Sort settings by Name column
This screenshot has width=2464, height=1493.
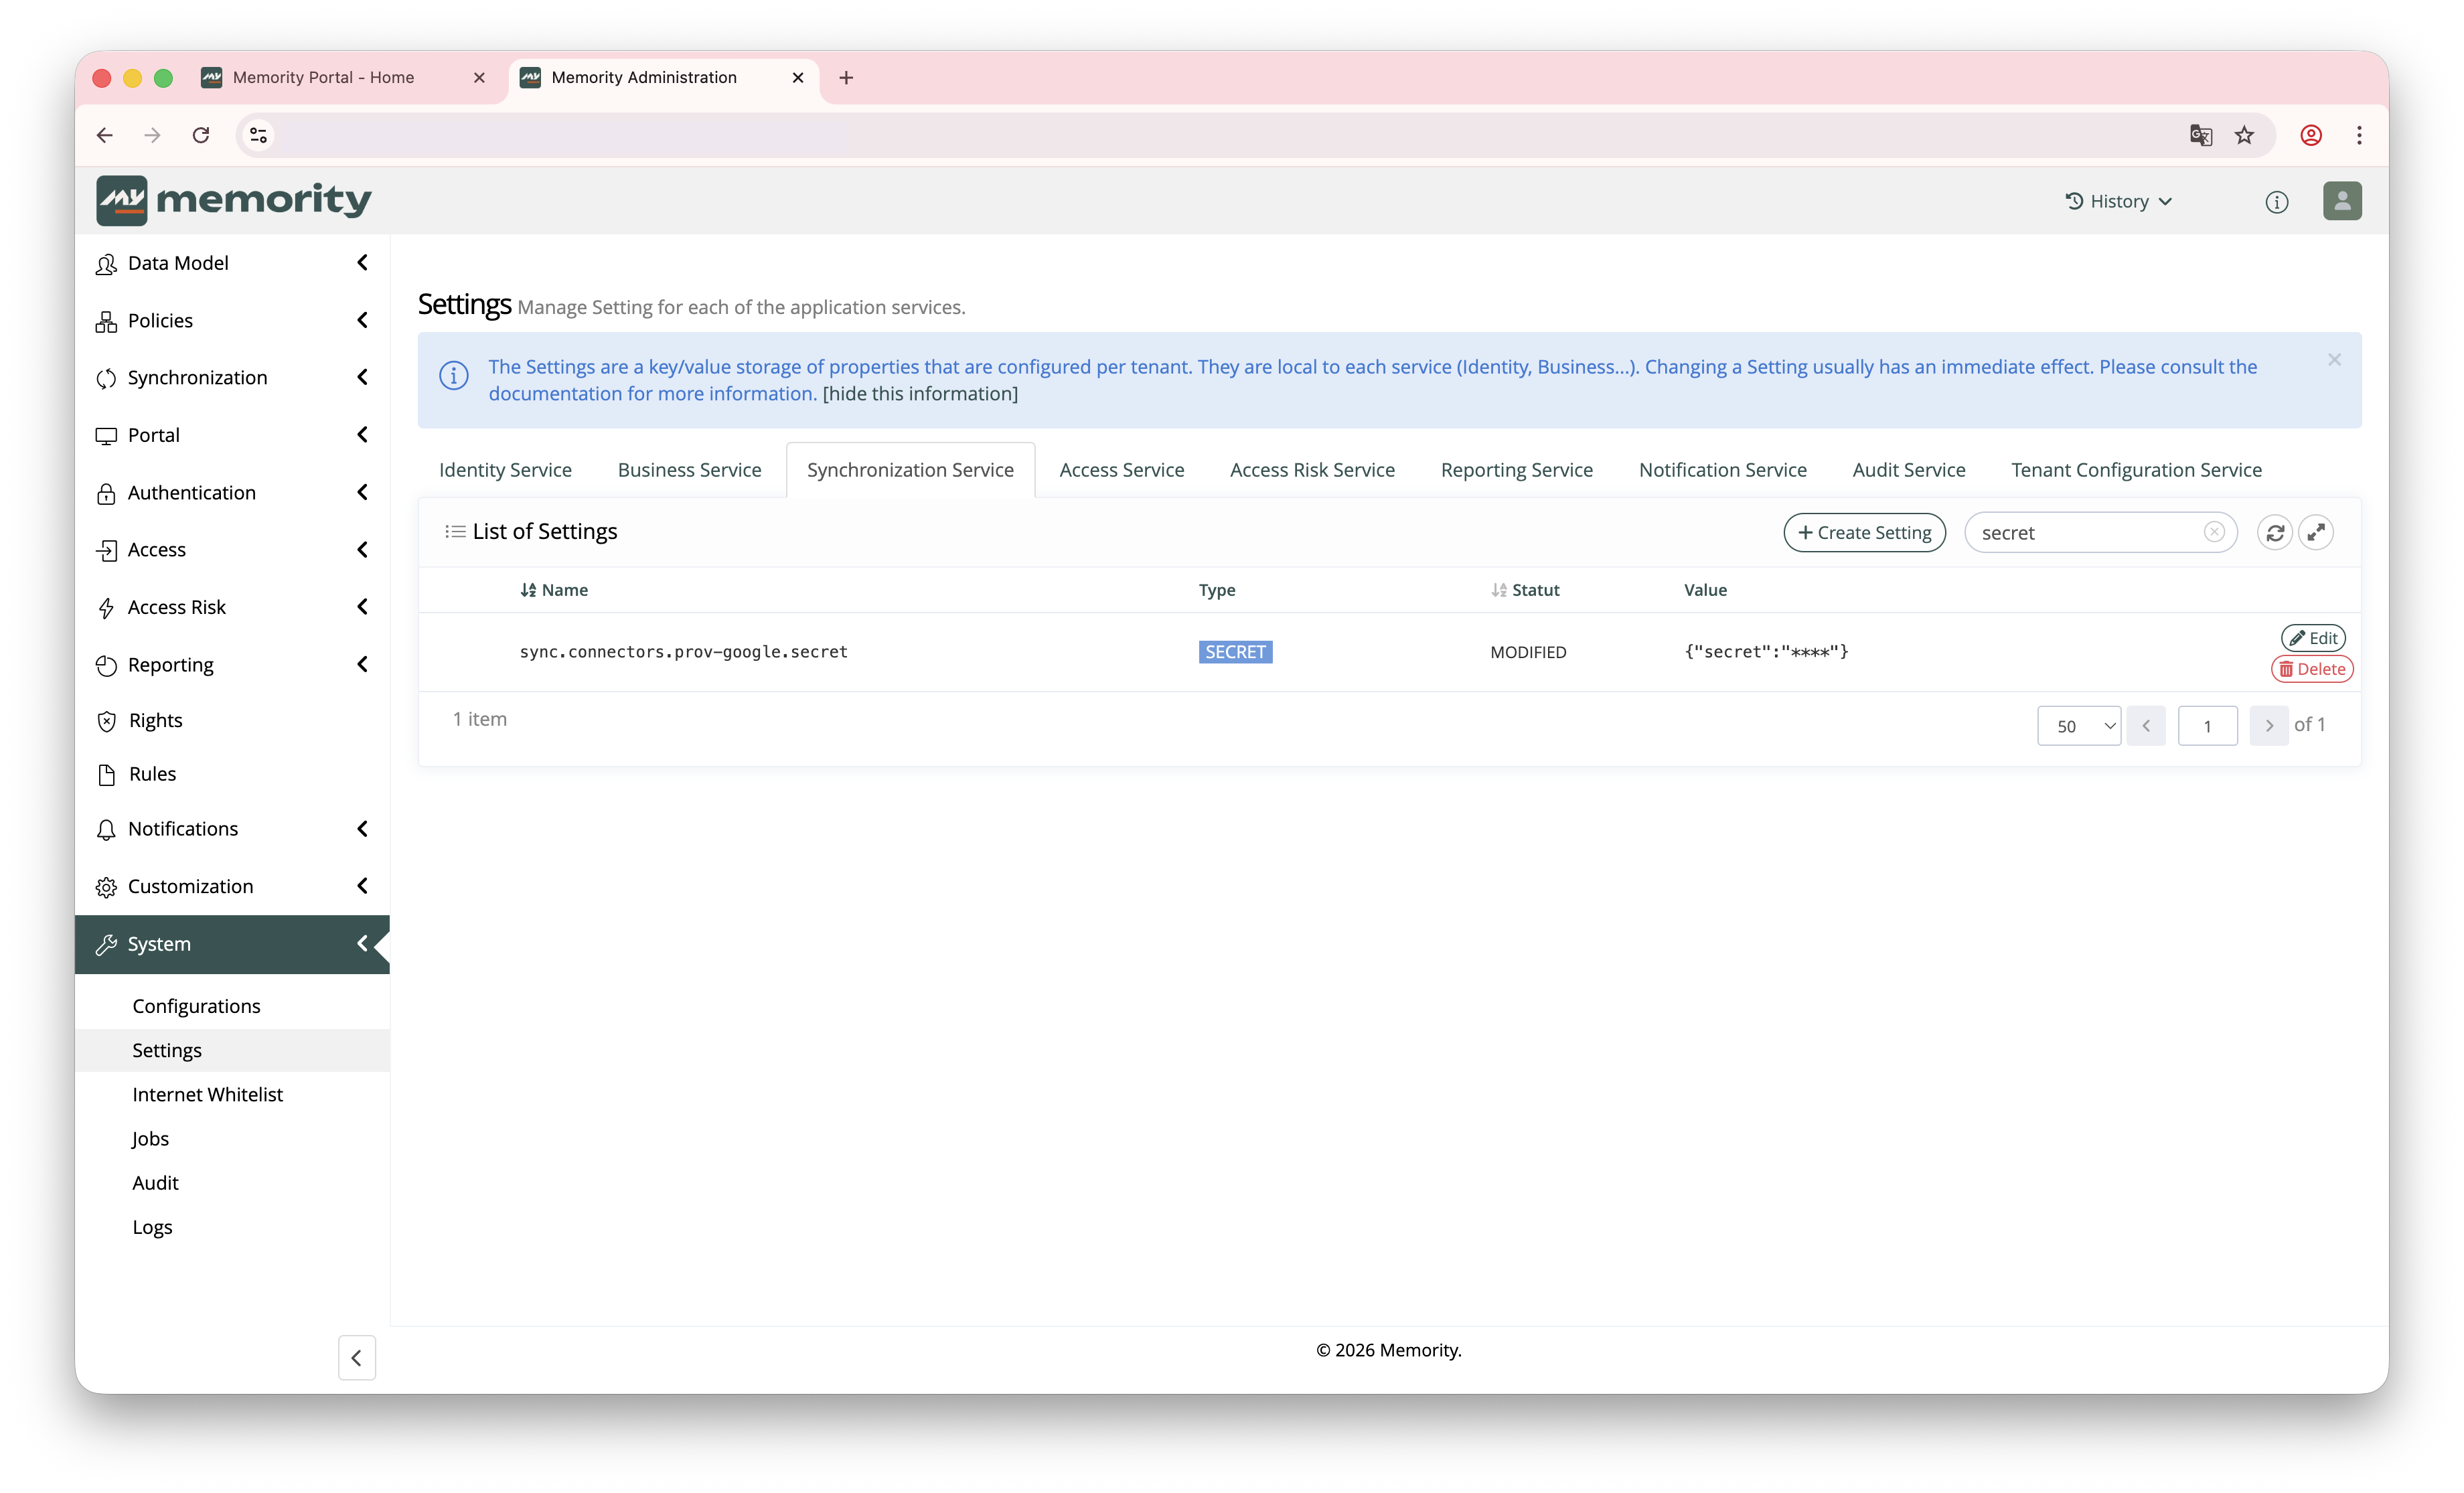click(554, 590)
